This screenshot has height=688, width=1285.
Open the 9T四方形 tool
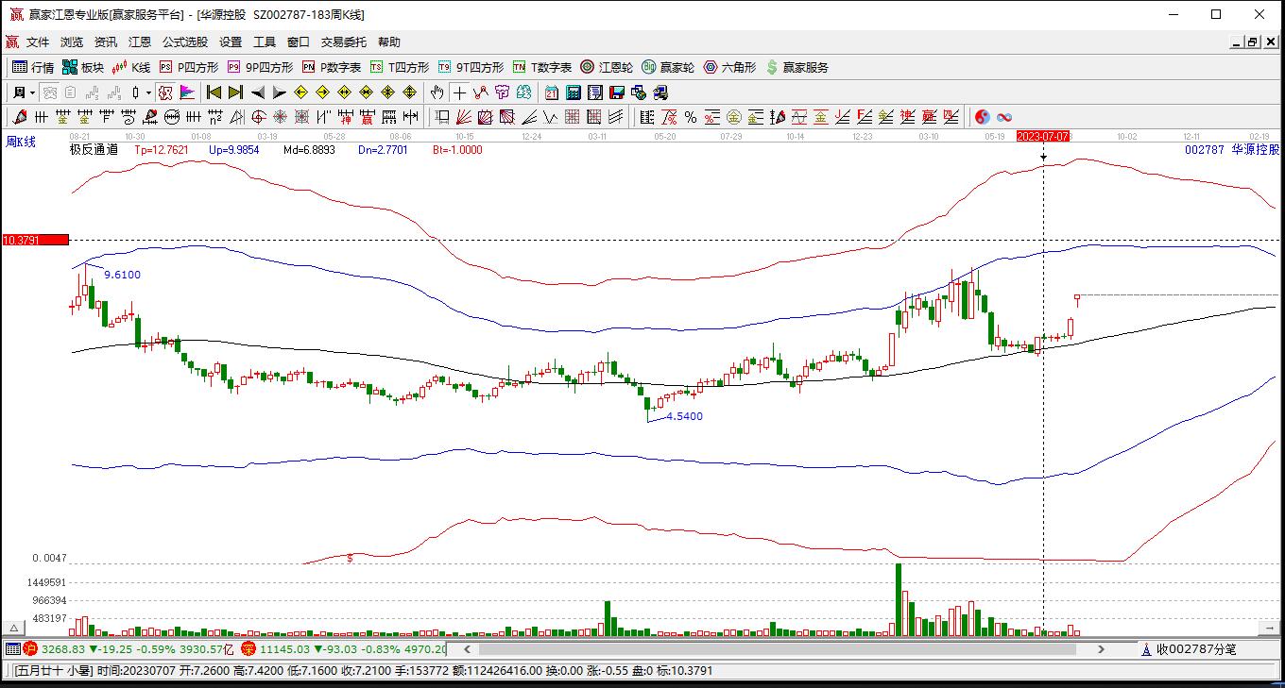pos(471,67)
